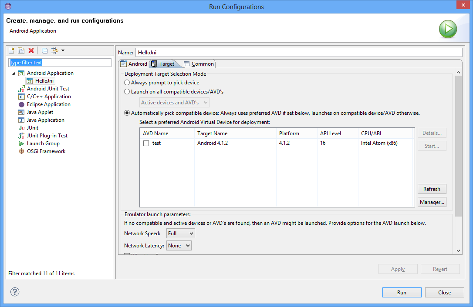The image size is (473, 307).
Task: Select the Launch Group item
Action: (43, 143)
